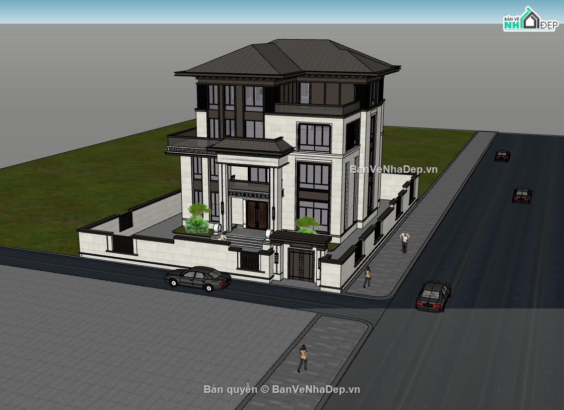Click the BanVeNhaDep.vn watermark on the building
The width and height of the screenshot is (564, 410).
[394, 169]
